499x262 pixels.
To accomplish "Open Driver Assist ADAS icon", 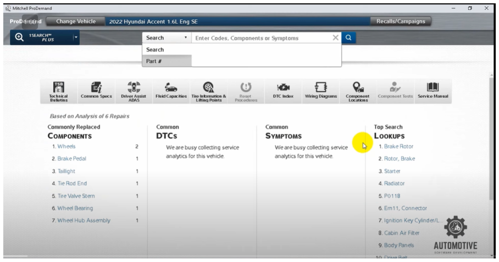I will click(x=134, y=91).
